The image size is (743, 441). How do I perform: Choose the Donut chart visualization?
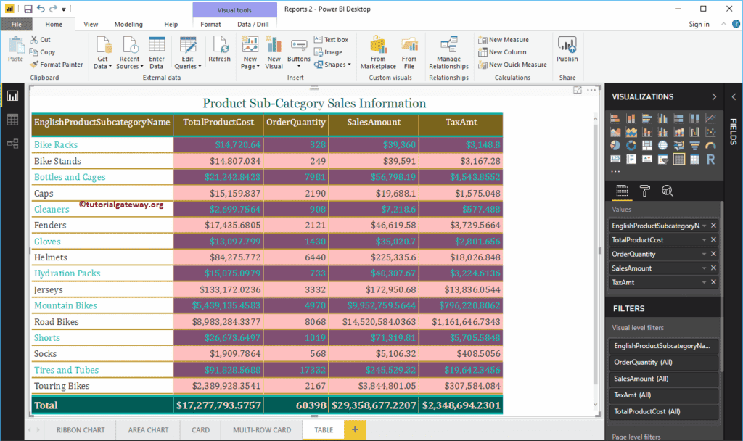(x=631, y=145)
